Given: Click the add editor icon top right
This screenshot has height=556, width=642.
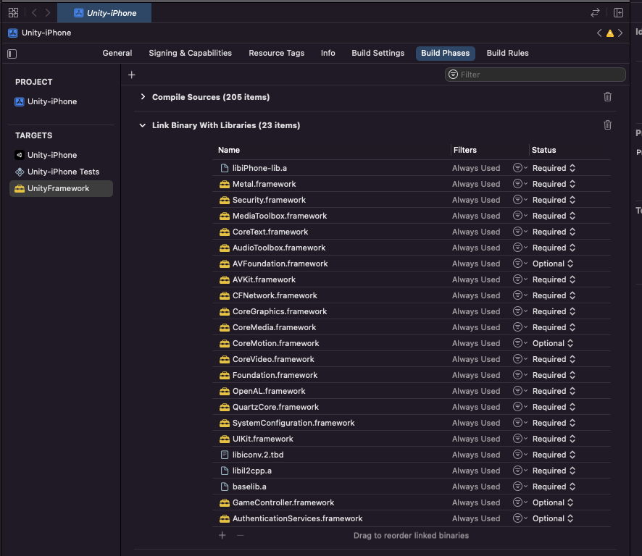Looking at the screenshot, I should (x=620, y=12).
